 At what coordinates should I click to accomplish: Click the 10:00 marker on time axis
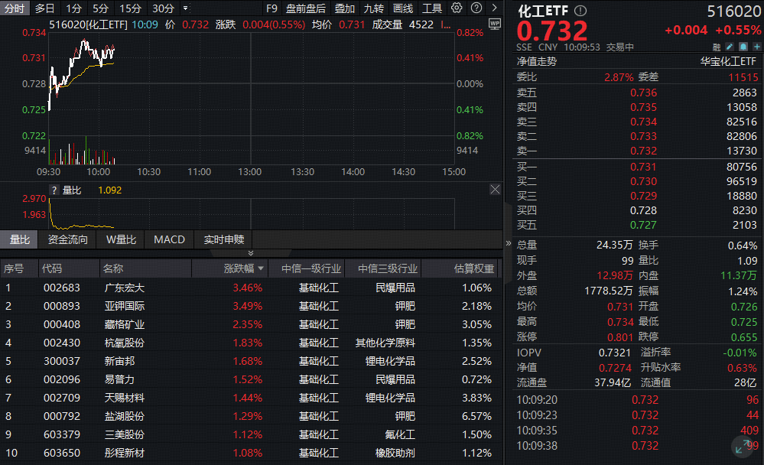[x=98, y=171]
